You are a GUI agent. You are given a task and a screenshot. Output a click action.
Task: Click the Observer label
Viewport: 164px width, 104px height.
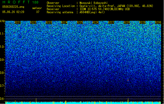(53, 3)
